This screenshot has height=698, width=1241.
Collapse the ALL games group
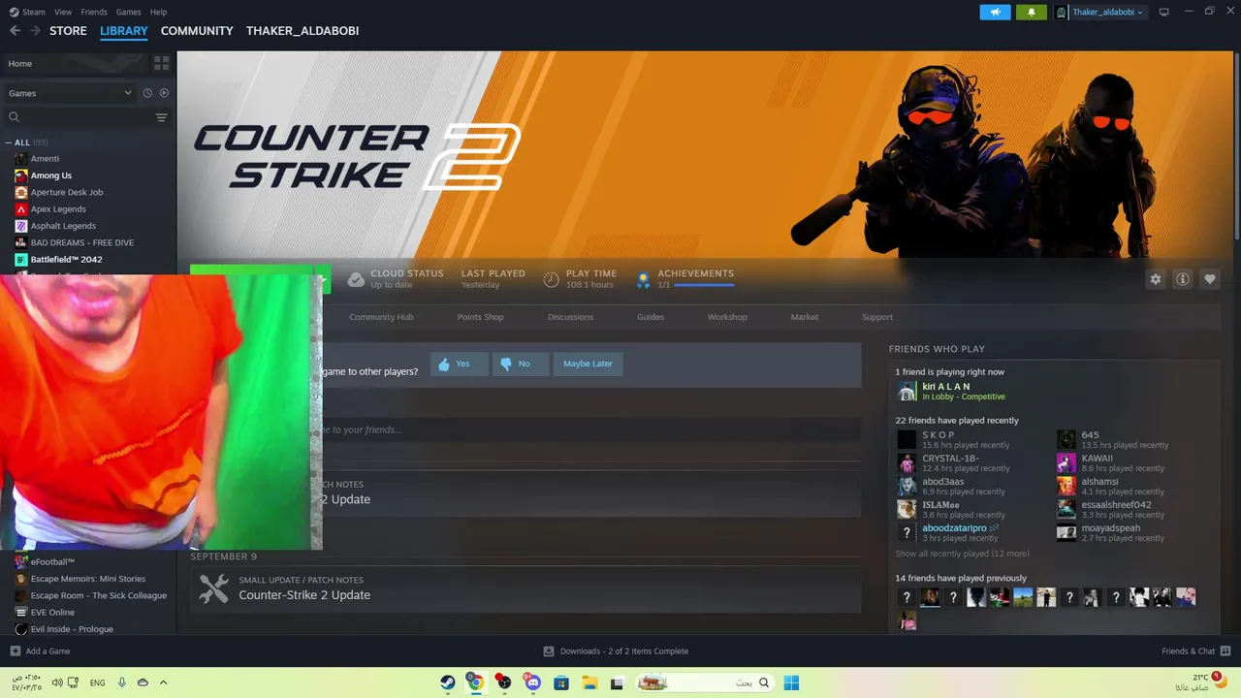(9, 143)
